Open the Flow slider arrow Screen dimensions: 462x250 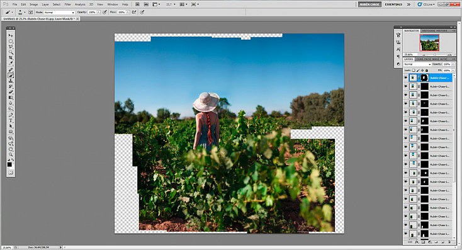(x=128, y=13)
